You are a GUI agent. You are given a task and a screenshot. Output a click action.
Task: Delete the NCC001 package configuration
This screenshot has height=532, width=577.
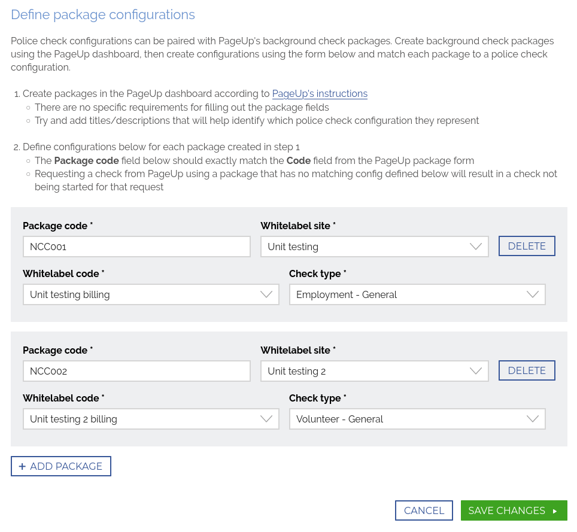527,246
